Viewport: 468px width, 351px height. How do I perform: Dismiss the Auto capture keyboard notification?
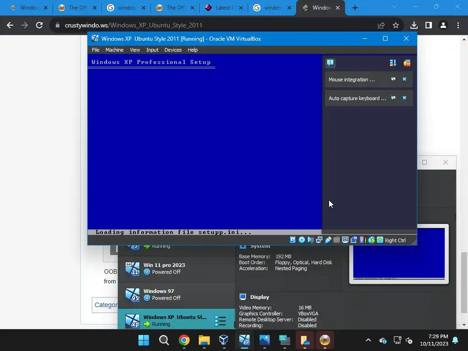(x=404, y=98)
